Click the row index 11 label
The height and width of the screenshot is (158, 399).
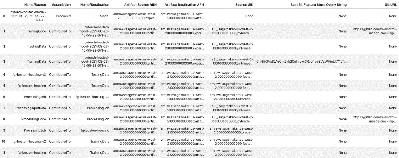pyautogui.click(x=3, y=153)
